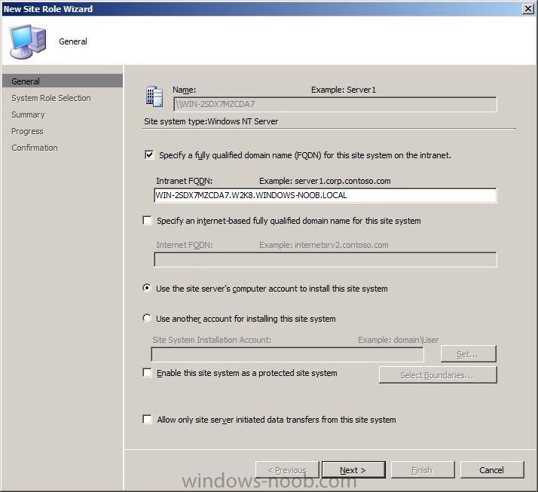Click the Site System Installation Account field
The height and width of the screenshot is (492, 538).
point(288,354)
